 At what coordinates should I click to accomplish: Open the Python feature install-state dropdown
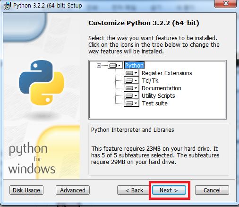[x=115, y=65]
